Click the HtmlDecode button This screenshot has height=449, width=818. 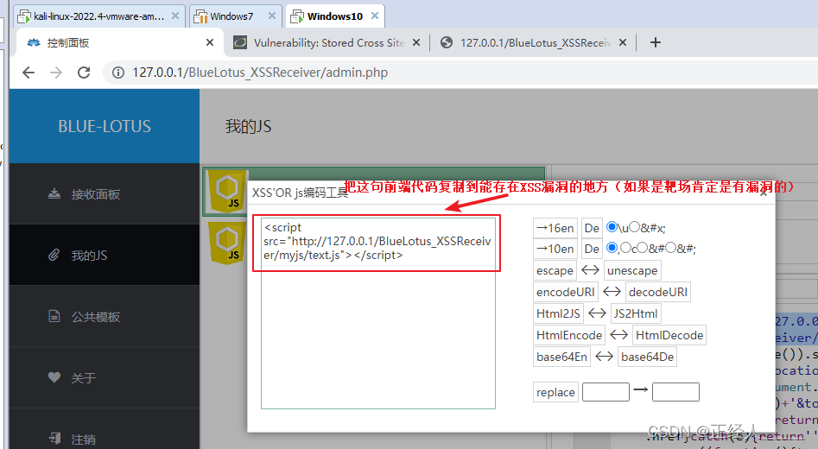pyautogui.click(x=669, y=335)
